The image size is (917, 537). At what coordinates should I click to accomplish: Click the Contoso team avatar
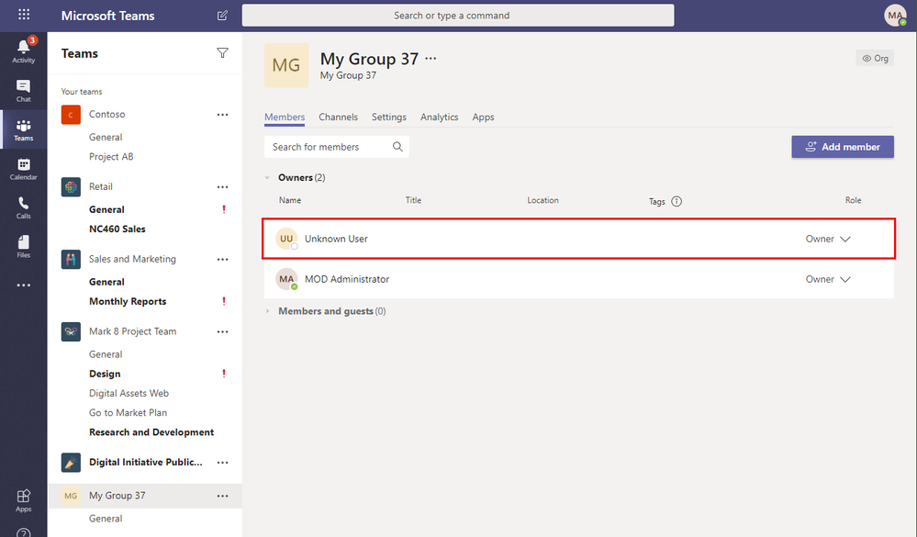(x=71, y=115)
